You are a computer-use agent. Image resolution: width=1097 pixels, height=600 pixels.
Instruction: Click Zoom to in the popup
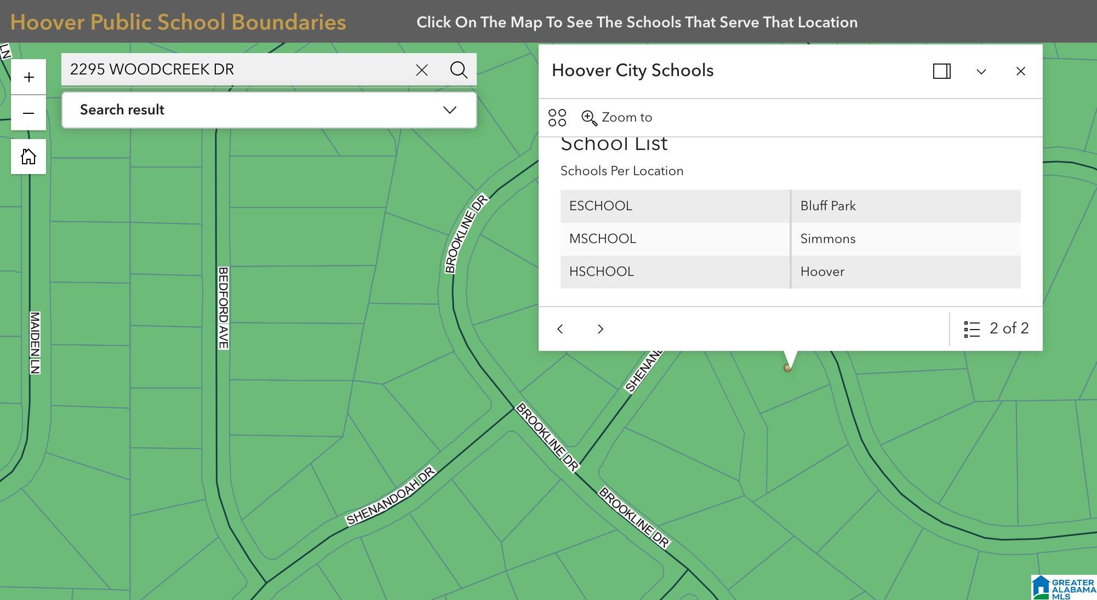point(617,118)
